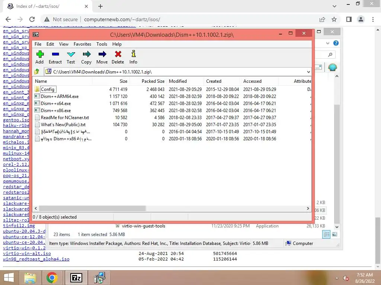This screenshot has width=381, height=285.
Task: Click the 7-Zip horizontal scrollbar thumb
Action: (92, 208)
